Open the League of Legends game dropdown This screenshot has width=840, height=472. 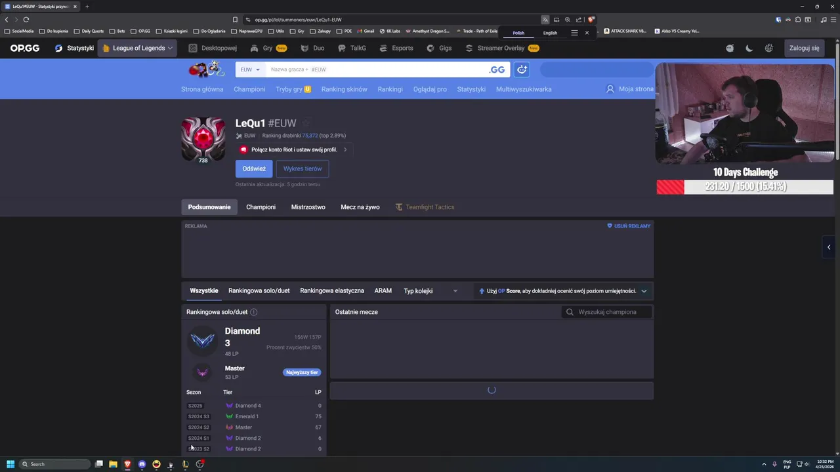137,48
